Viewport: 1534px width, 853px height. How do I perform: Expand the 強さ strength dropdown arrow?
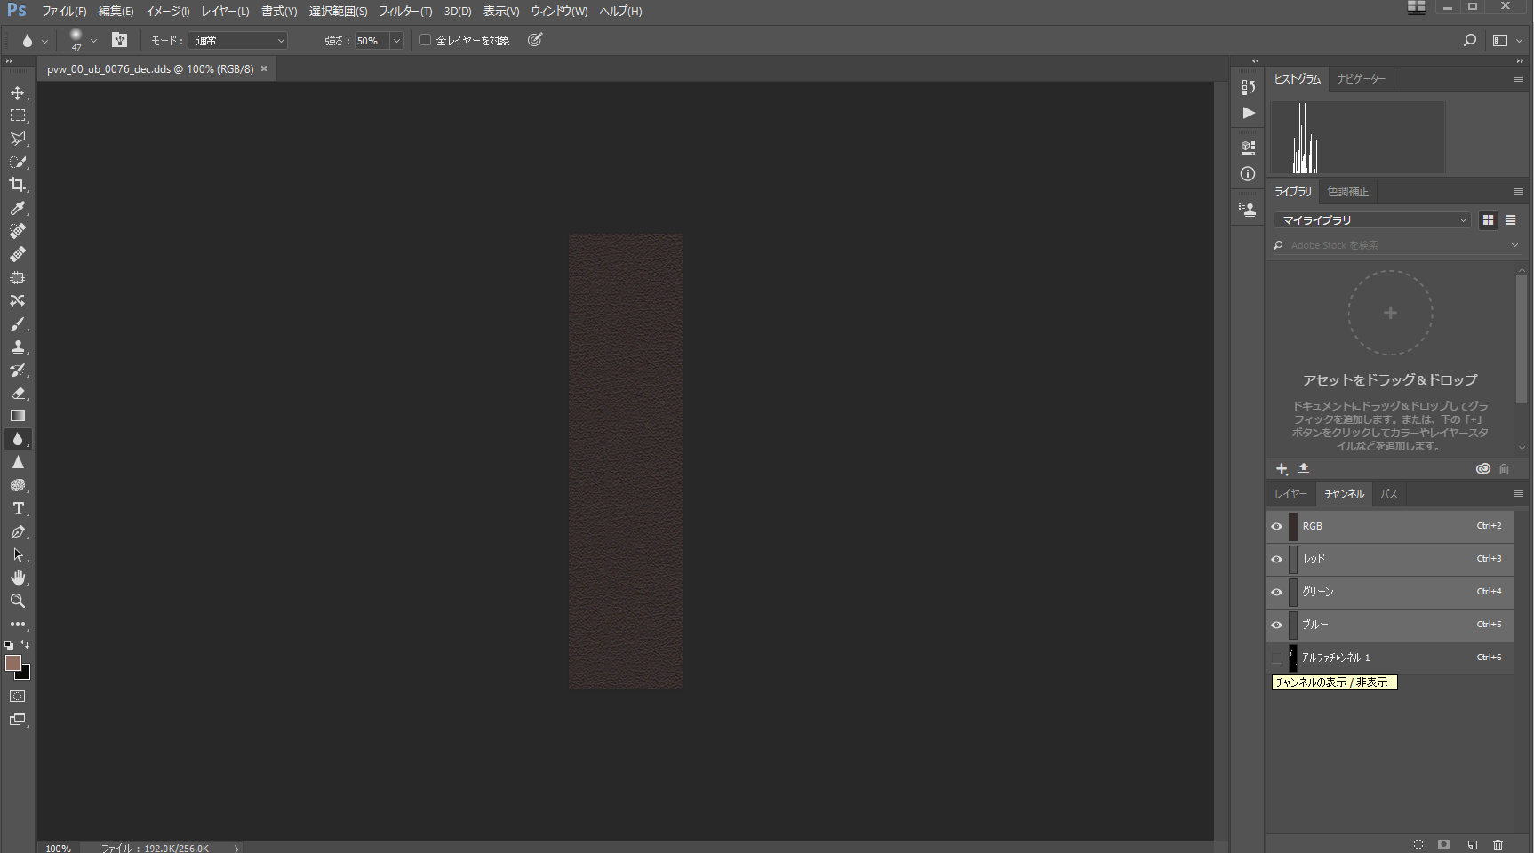coord(396,41)
